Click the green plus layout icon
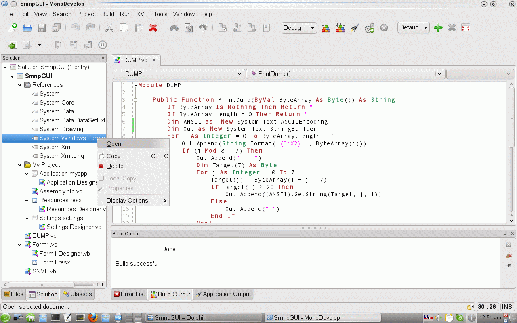The image size is (517, 323). (x=438, y=28)
